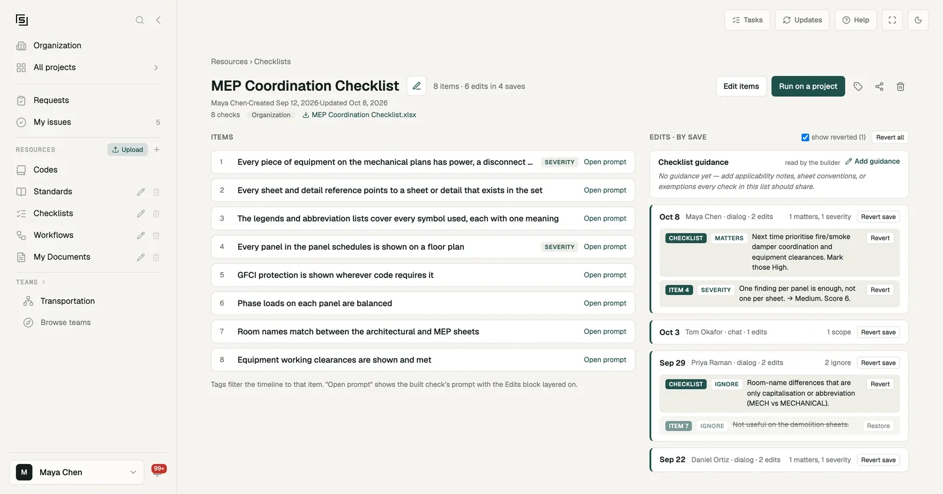Click SEVERITY tag on item 4
943x494 pixels.
[x=559, y=247]
